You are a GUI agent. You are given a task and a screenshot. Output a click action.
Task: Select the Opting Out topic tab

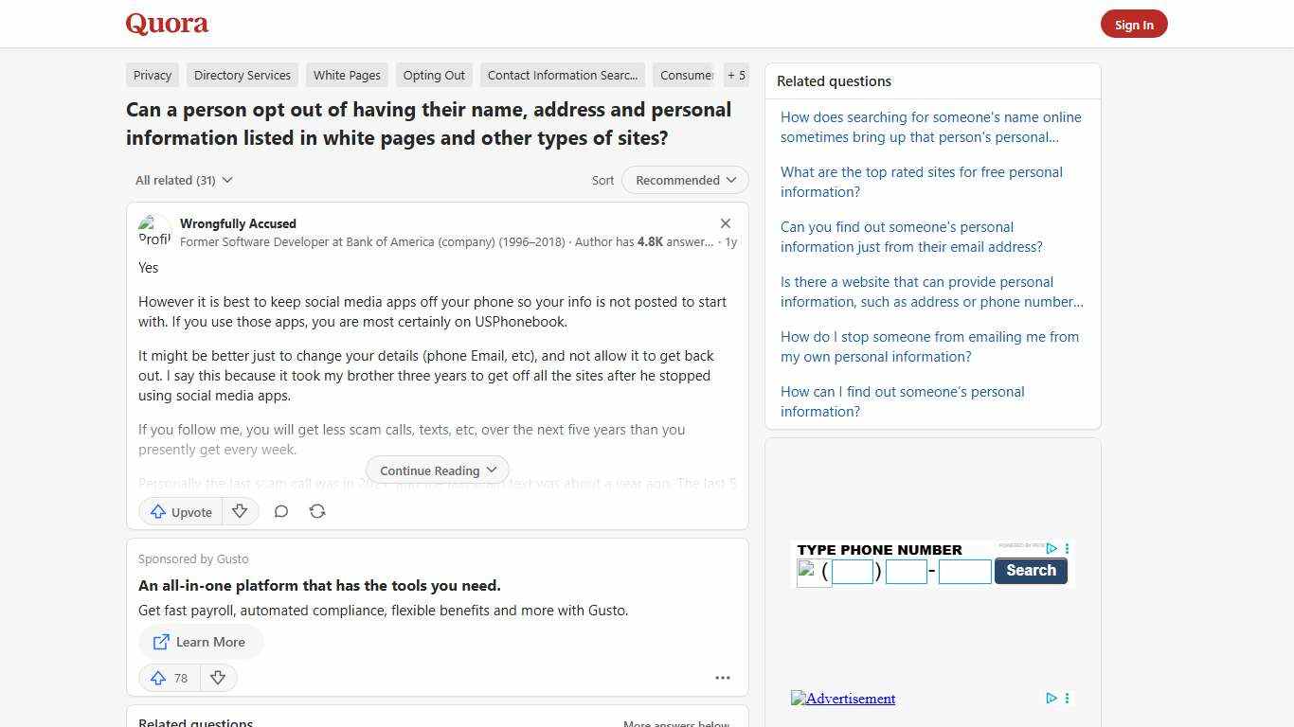coord(433,75)
